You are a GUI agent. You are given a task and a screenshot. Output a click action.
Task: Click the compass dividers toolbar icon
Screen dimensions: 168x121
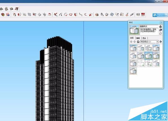pyautogui.click(x=102, y=14)
